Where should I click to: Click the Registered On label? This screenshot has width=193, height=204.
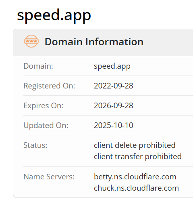tap(49, 86)
